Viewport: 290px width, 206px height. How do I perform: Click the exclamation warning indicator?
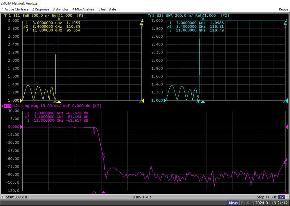coord(287,197)
